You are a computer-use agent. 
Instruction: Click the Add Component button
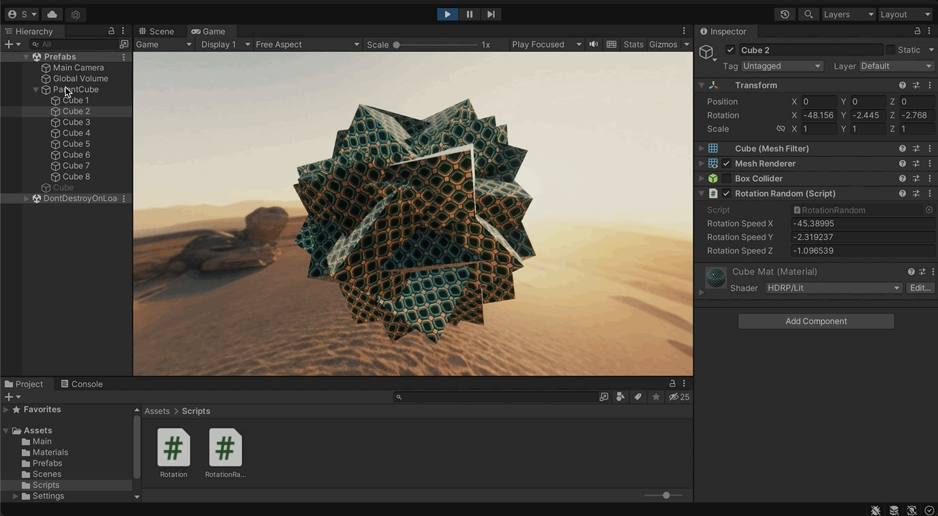tap(815, 321)
